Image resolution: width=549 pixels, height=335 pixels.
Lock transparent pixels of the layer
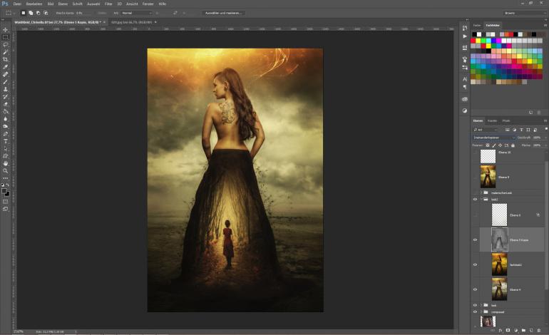coord(488,145)
